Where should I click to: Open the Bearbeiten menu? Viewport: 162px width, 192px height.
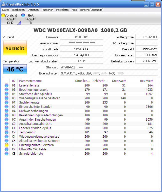point(18,10)
